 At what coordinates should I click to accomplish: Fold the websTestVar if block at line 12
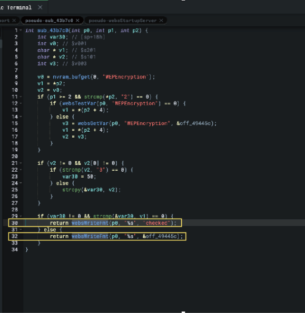coord(21,103)
